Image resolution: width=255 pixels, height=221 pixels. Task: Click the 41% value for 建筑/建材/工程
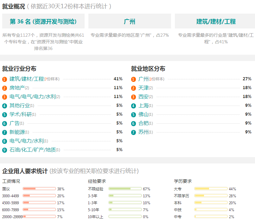click(x=118, y=79)
